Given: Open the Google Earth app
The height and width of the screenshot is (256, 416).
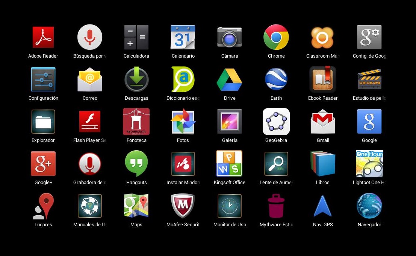Looking at the screenshot, I should pyautogui.click(x=276, y=79).
